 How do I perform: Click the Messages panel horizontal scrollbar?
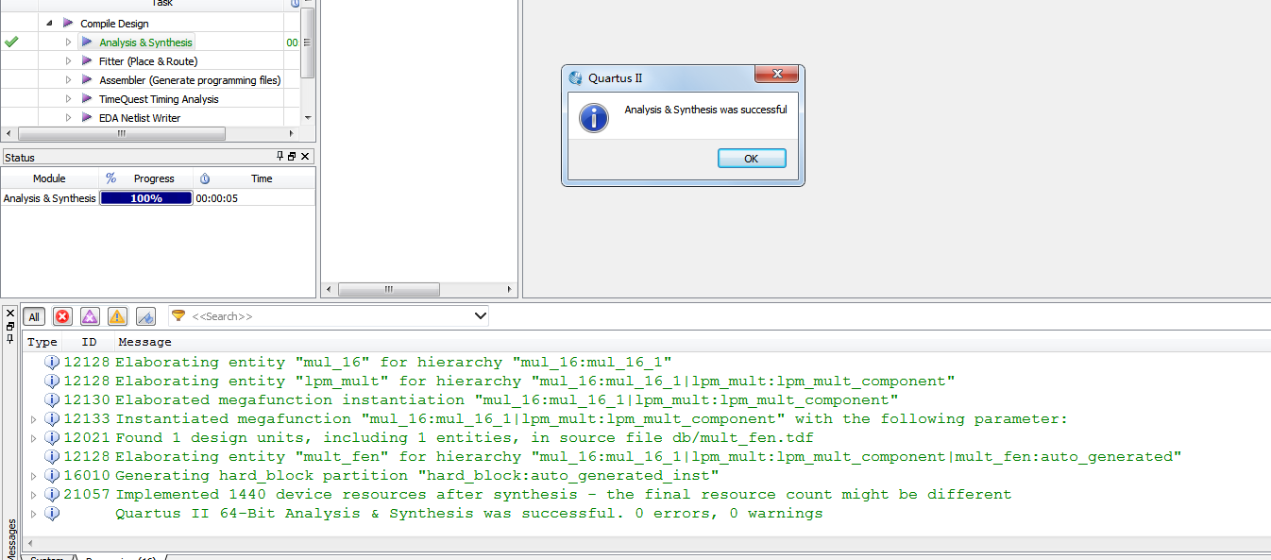coord(647,543)
